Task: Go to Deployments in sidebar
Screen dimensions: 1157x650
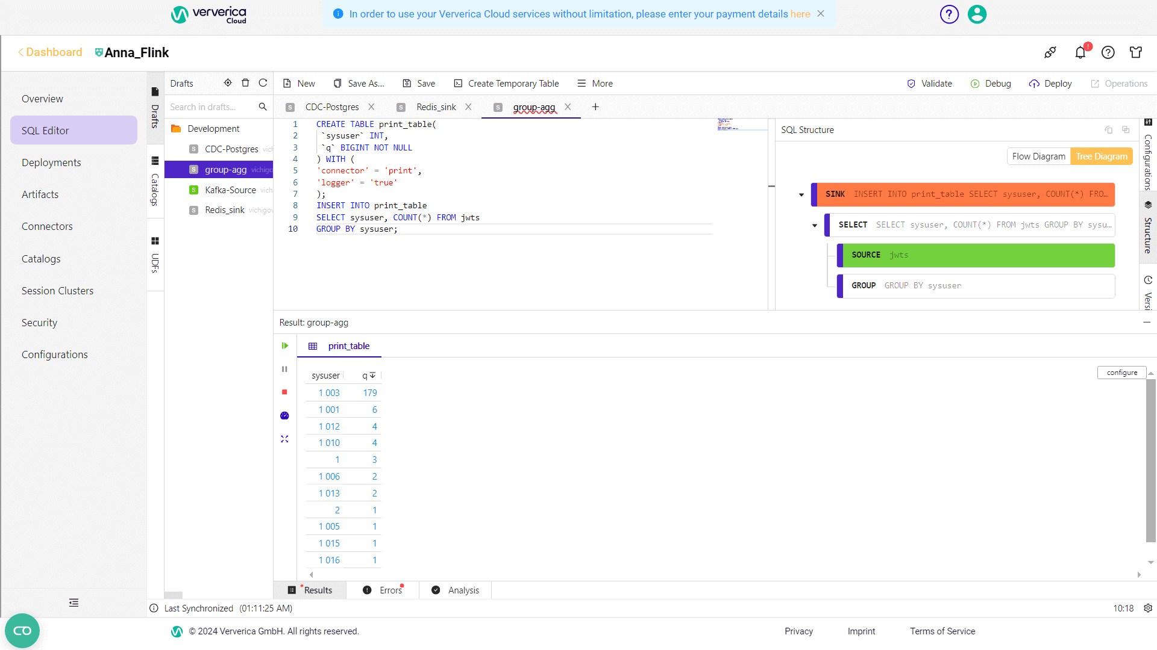Action: coord(51,162)
